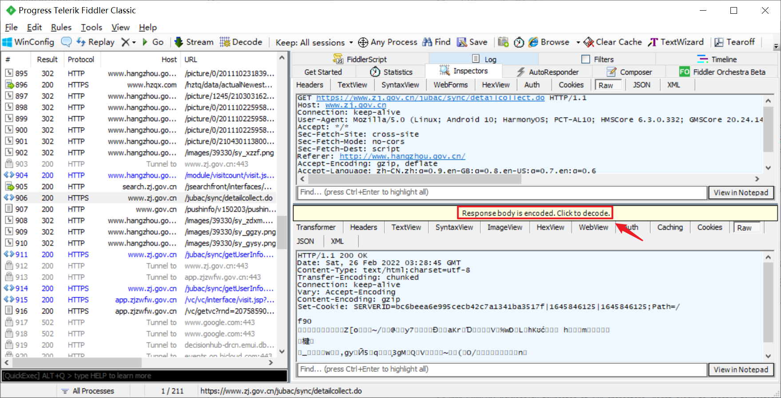The height and width of the screenshot is (398, 781).
Task: Open the Rules menu
Action: click(61, 28)
